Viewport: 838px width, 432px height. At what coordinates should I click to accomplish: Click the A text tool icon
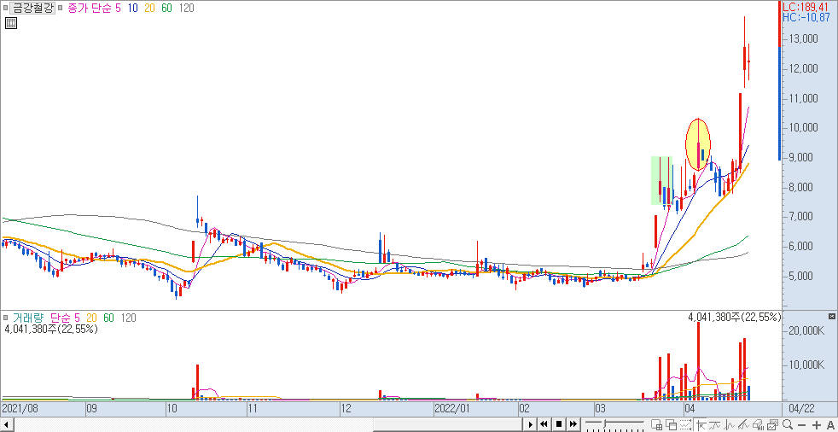830,425
